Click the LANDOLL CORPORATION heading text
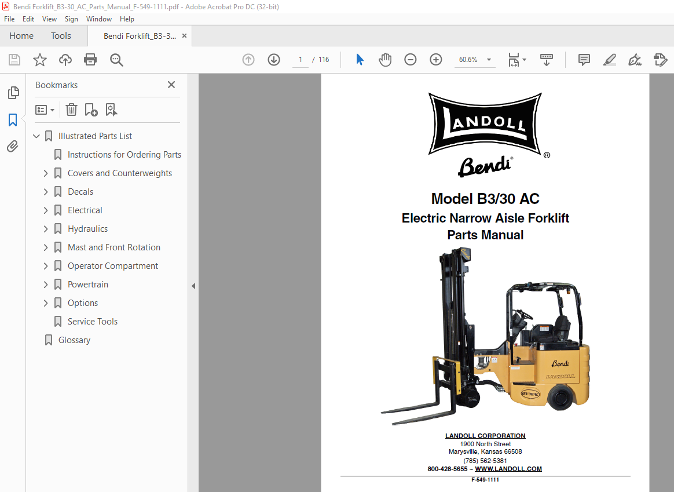This screenshot has width=674, height=492. point(485,436)
